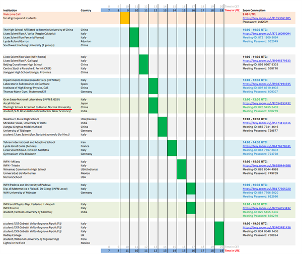
Task: Select the Radley College institution entry
Action: pos(15,234)
